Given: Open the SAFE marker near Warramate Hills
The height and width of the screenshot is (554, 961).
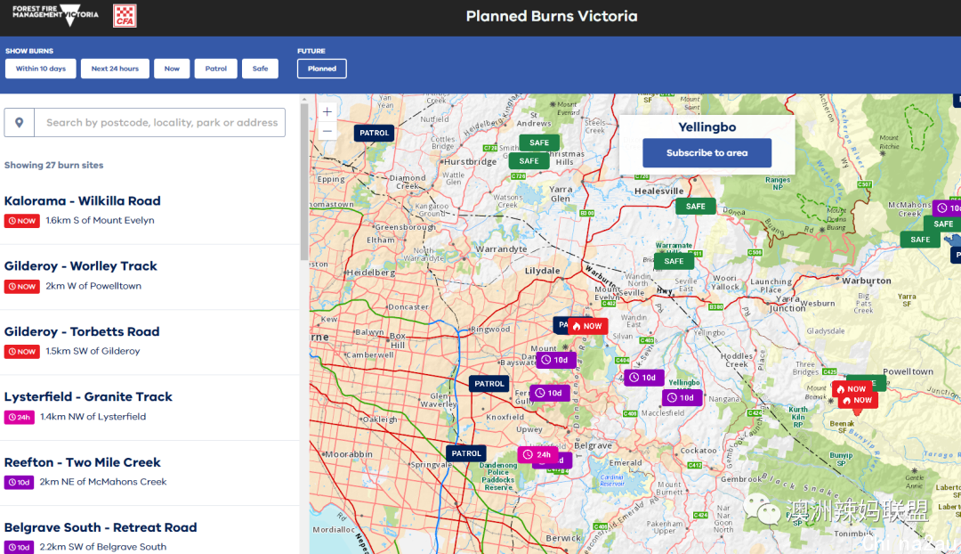Looking at the screenshot, I should pos(674,261).
